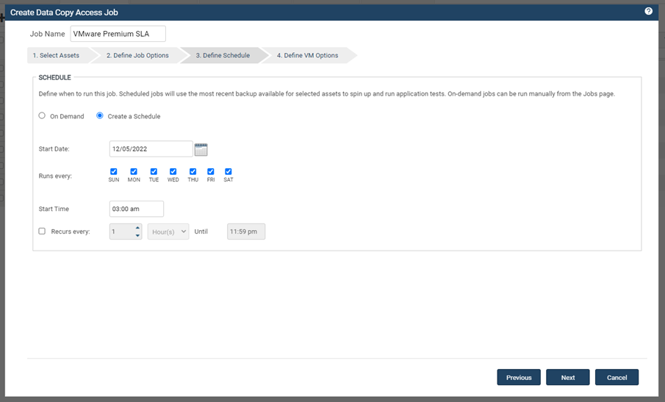Edit the Job Name field
665x402 pixels.
[118, 34]
